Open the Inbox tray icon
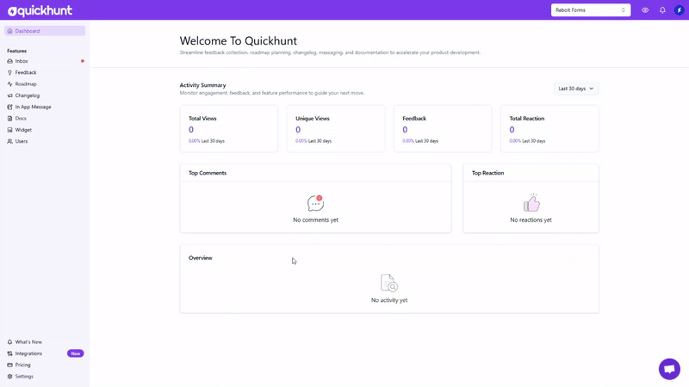The image size is (689, 387). coord(9,61)
